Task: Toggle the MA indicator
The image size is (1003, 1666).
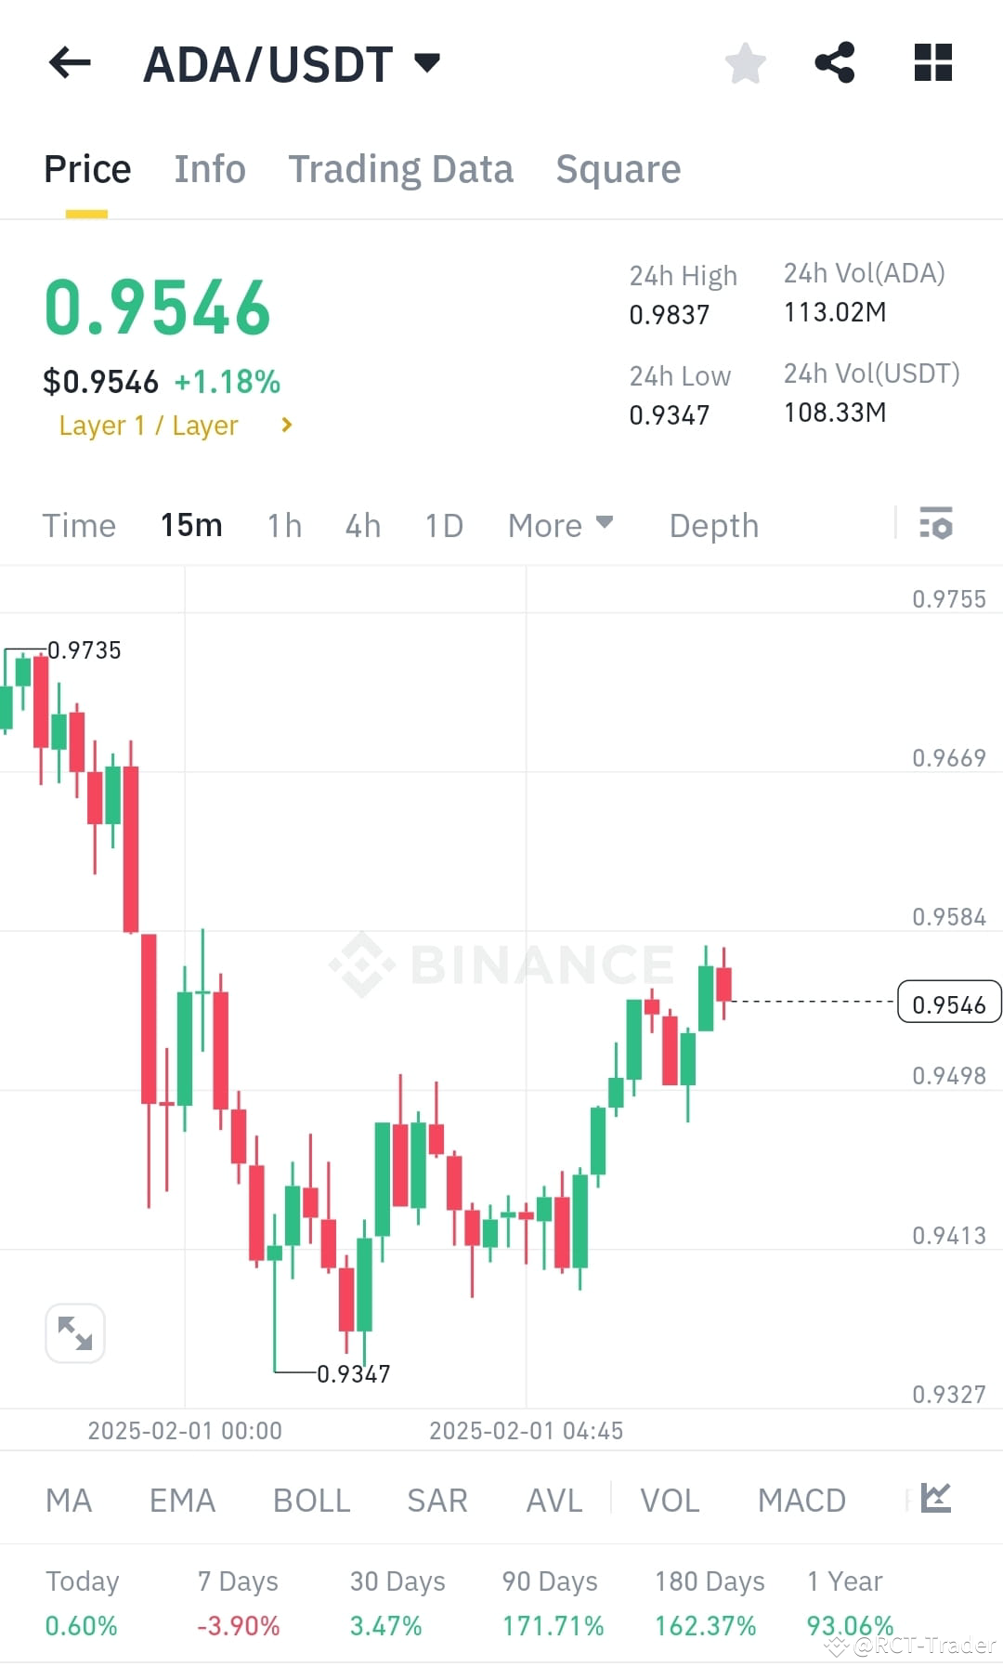Action: [x=69, y=1499]
